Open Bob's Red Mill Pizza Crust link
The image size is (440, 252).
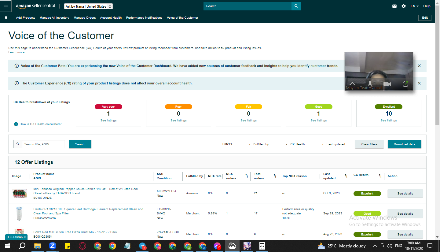[x=75, y=232]
